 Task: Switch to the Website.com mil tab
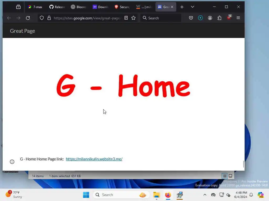point(144,7)
